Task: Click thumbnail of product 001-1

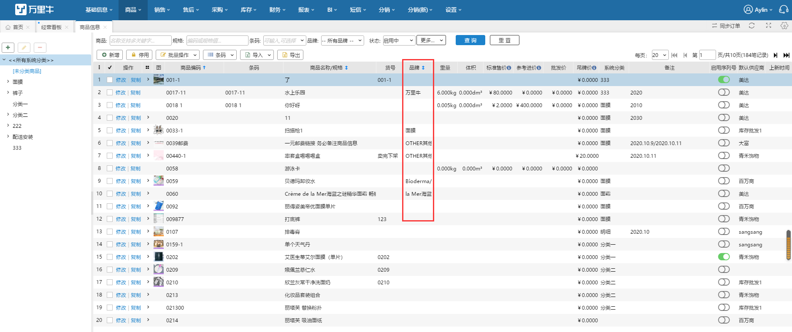Action: [159, 79]
